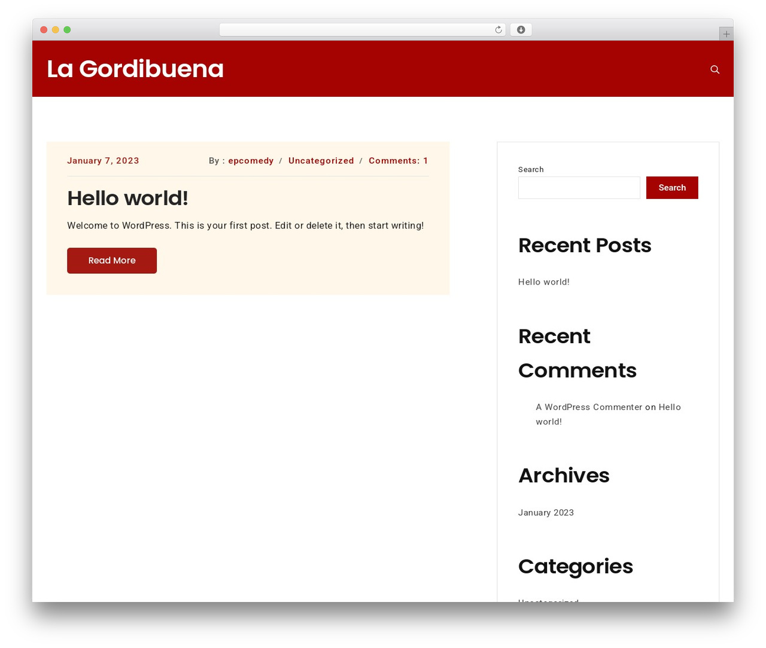This screenshot has width=766, height=648.
Task: Click the yellow minimize window button
Action: (x=55, y=30)
